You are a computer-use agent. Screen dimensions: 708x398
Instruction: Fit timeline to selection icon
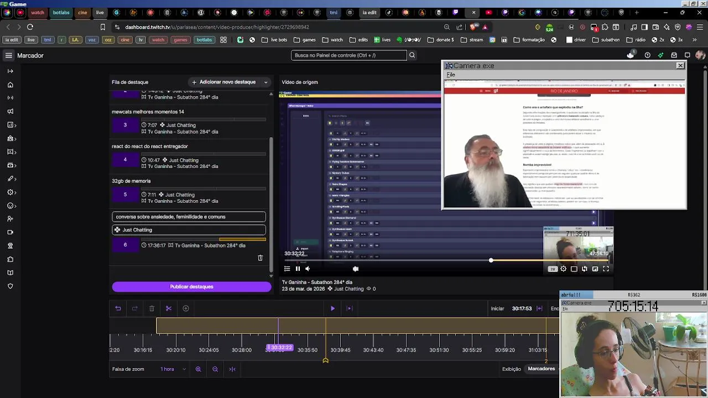(232, 369)
